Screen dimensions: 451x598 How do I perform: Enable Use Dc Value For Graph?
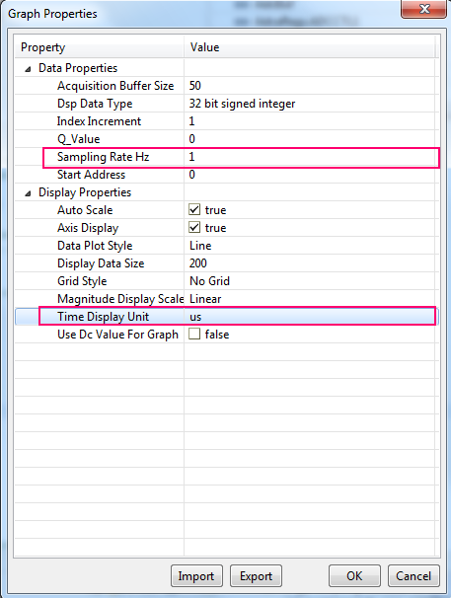pyautogui.click(x=194, y=334)
